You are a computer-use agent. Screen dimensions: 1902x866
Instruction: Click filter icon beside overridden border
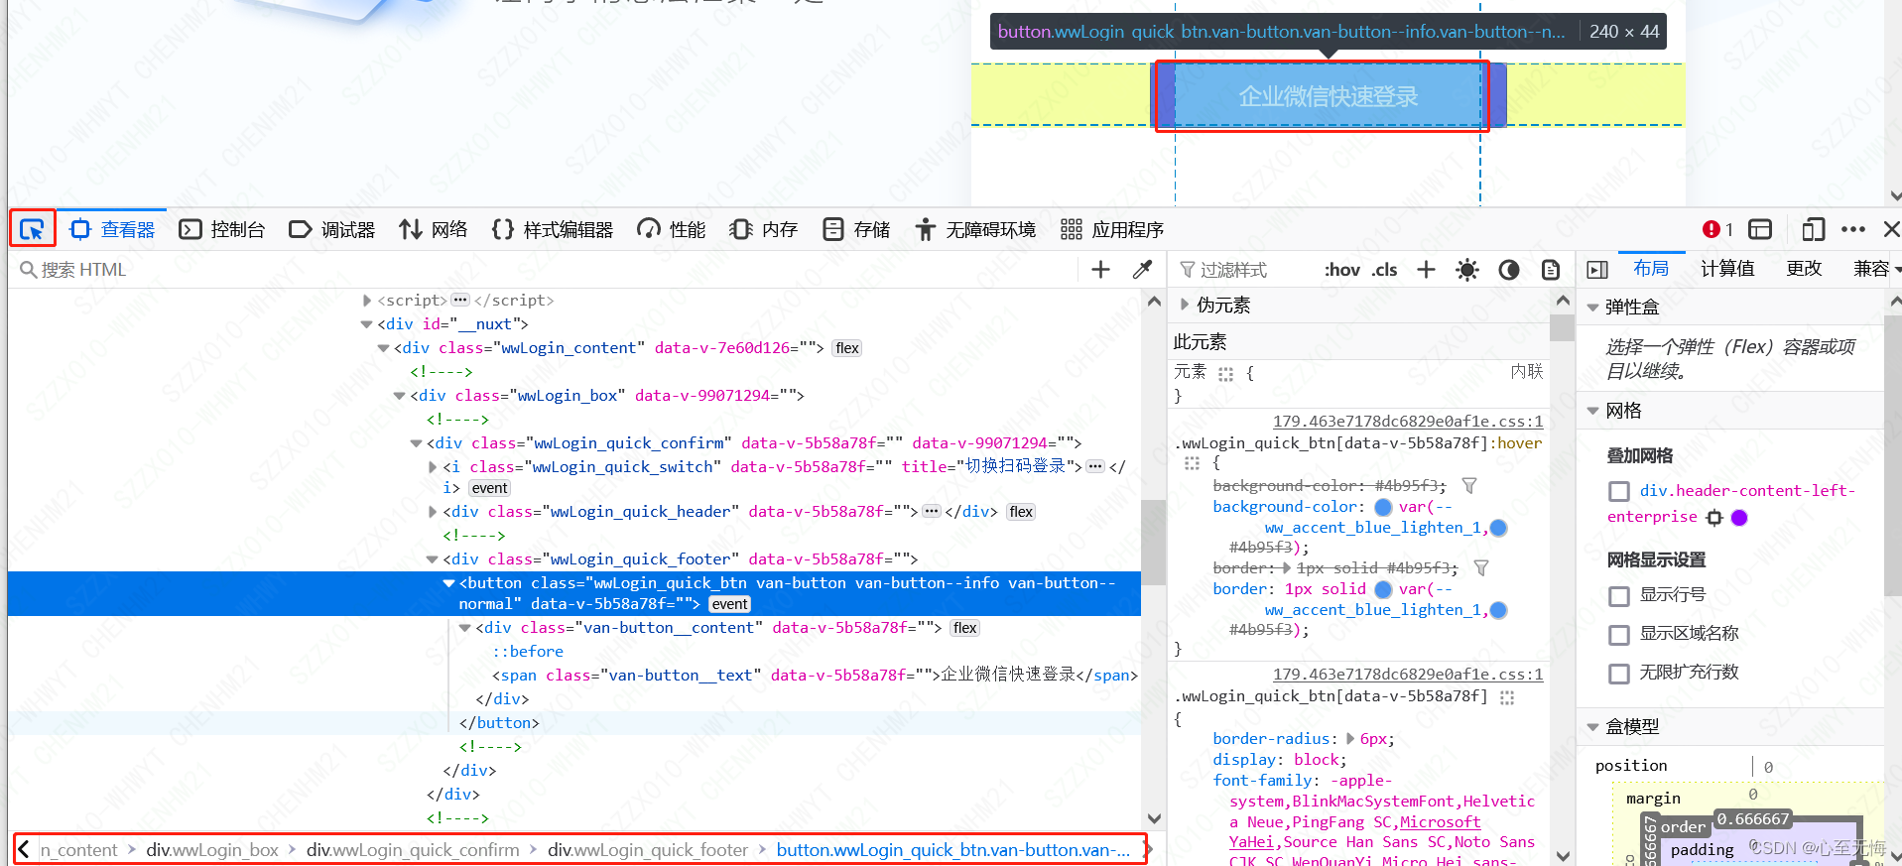pyautogui.click(x=1481, y=567)
